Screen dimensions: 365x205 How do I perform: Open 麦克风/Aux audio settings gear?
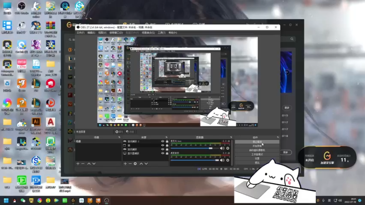[228, 149]
